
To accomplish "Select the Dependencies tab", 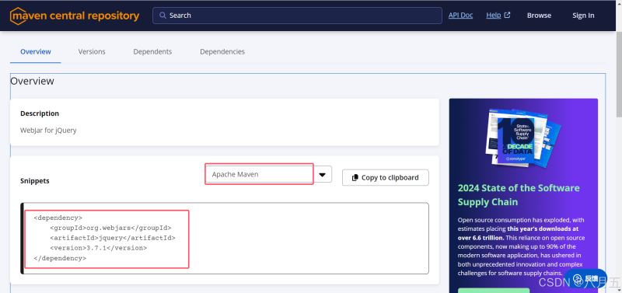I will 222,51.
